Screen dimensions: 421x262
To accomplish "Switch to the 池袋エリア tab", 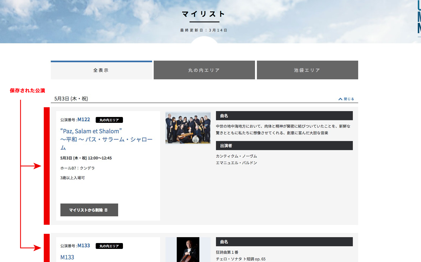I will point(307,70).
